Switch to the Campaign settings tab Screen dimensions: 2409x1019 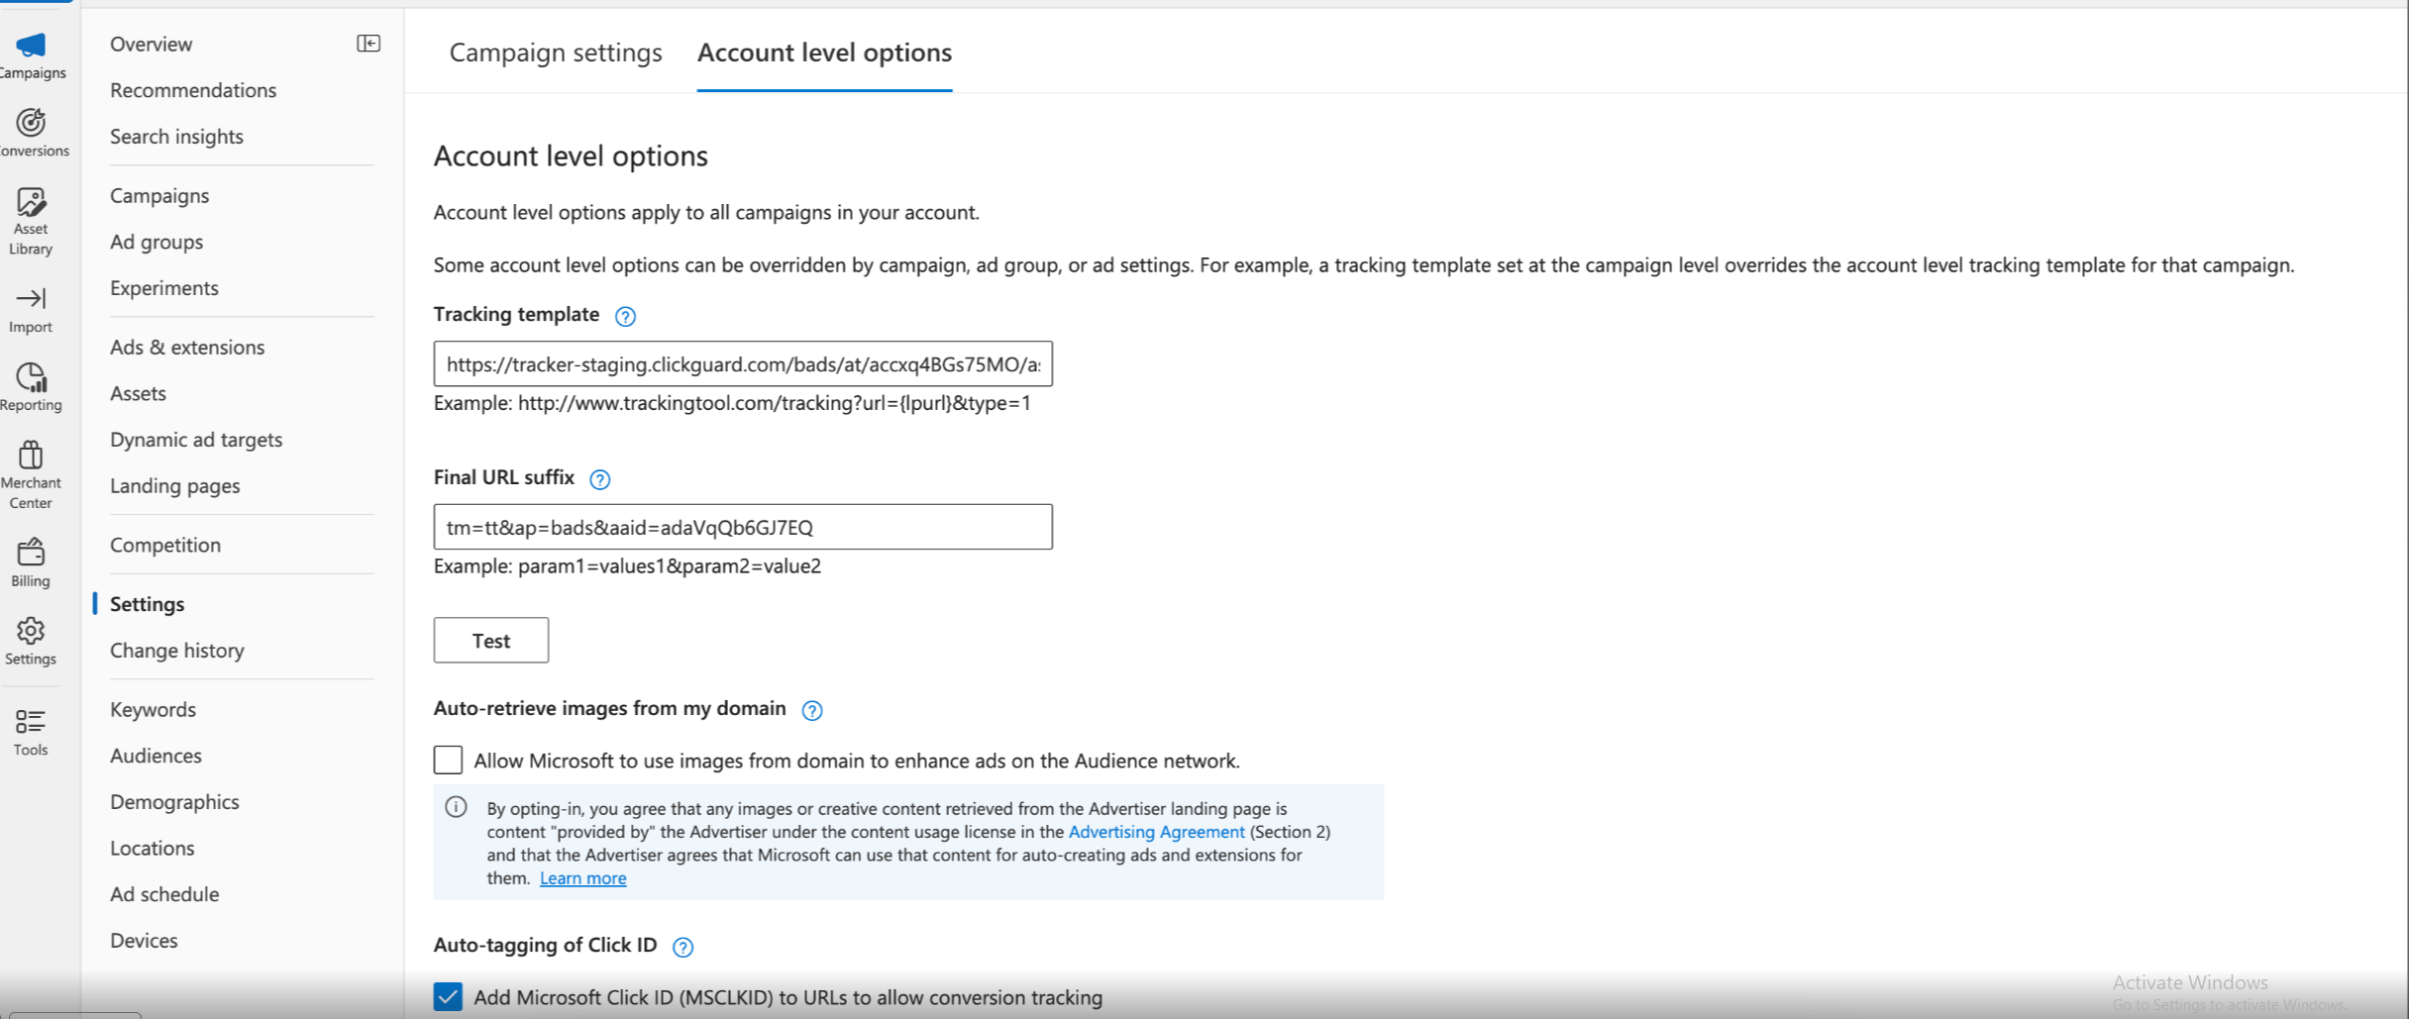(x=556, y=52)
